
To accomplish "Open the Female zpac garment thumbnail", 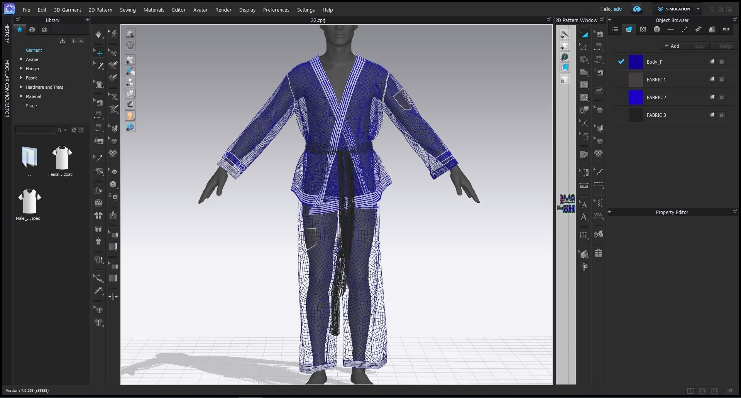I will pyautogui.click(x=62, y=158).
